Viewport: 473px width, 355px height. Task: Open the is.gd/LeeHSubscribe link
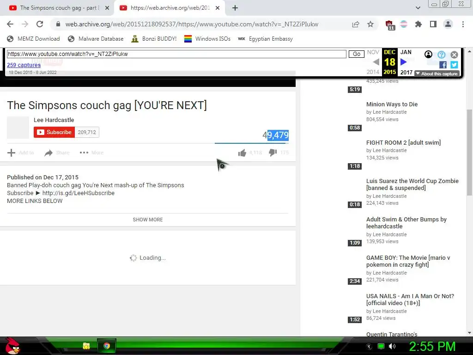pyautogui.click(x=78, y=193)
